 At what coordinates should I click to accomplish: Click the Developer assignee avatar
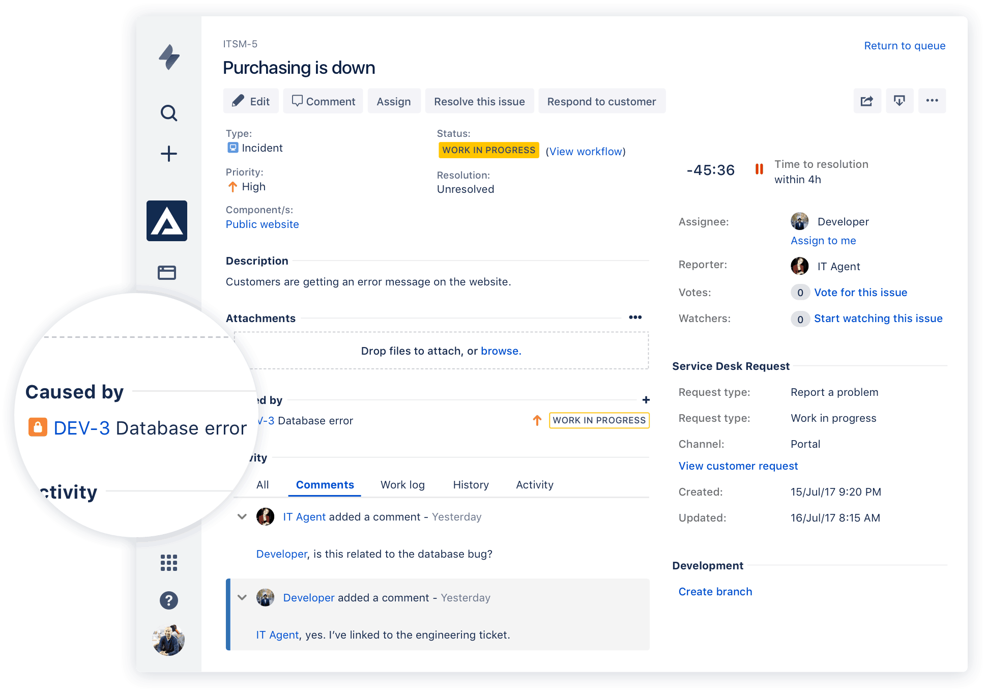[800, 221]
